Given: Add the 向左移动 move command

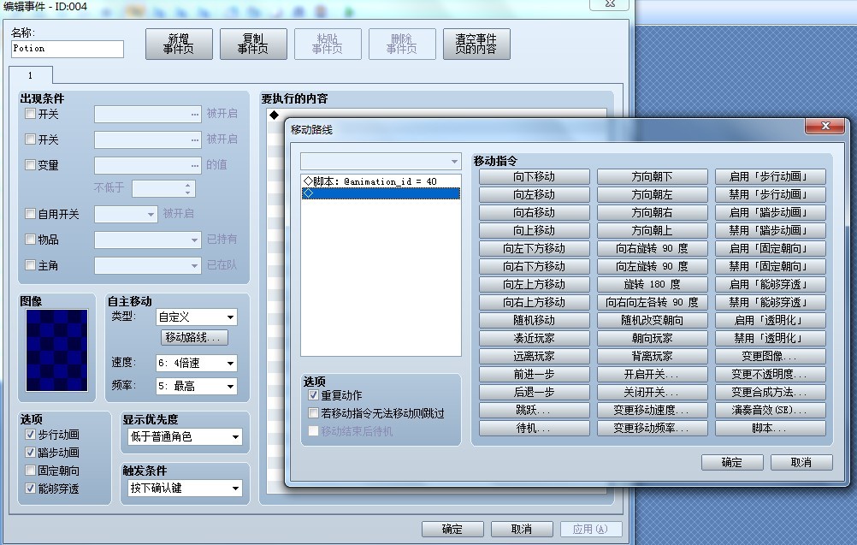Looking at the screenshot, I should [535, 194].
